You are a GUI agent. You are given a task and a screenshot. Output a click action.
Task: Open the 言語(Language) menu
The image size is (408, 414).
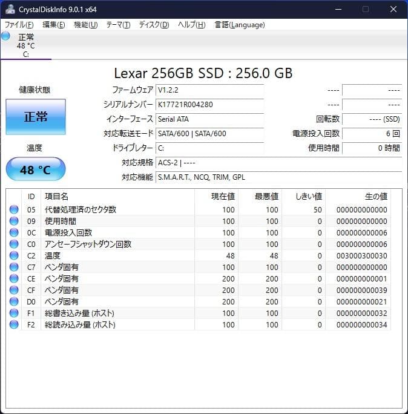point(240,25)
